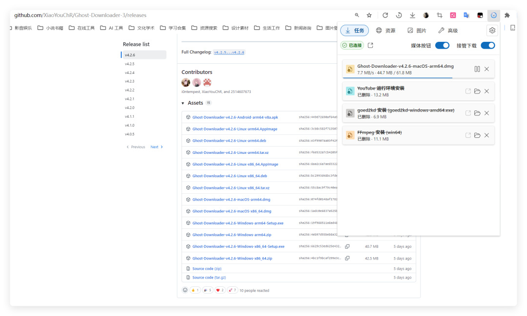The height and width of the screenshot is (316, 527).
Task: Copy the sha256 of Windows-x86_64-Setup.exe
Action: (x=347, y=246)
